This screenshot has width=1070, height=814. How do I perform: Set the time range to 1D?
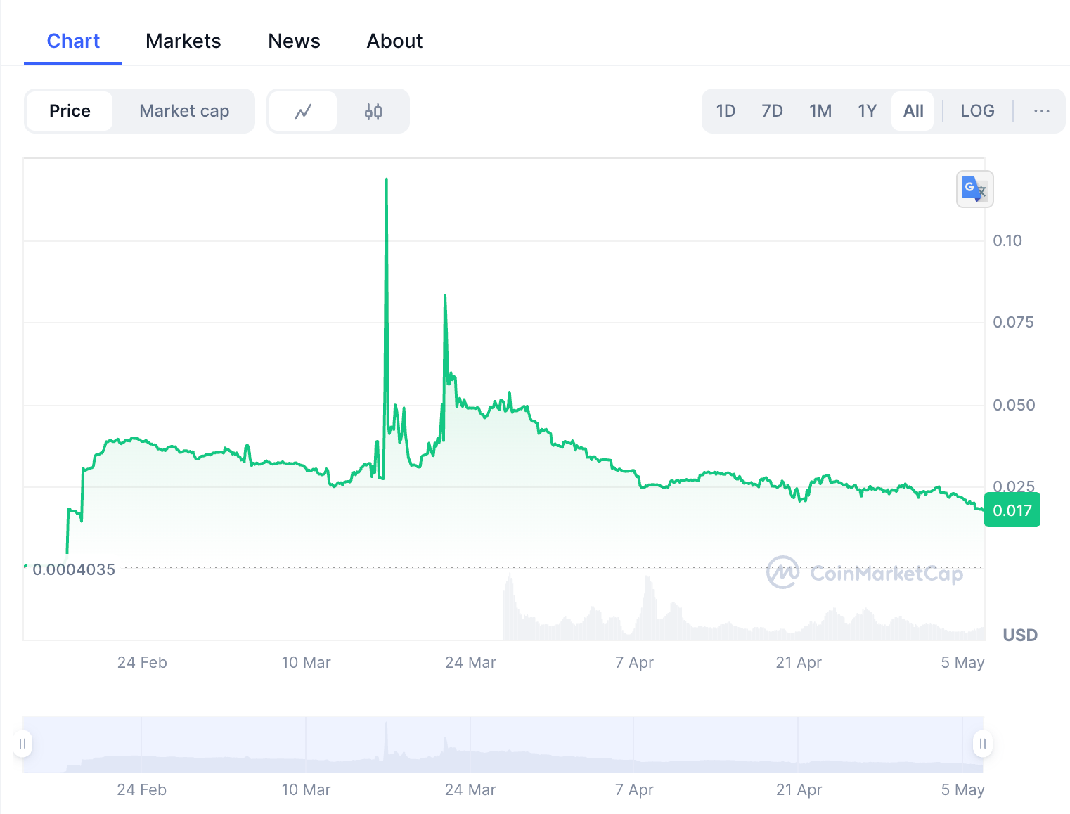click(x=726, y=111)
